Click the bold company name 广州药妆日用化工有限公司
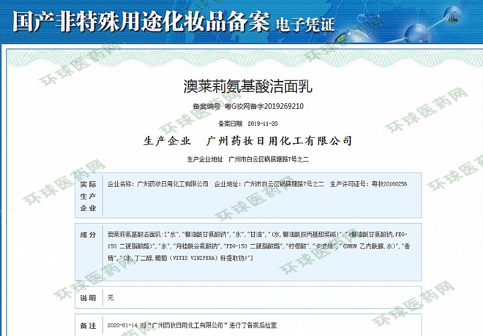The height and width of the screenshot is (336, 483). pyautogui.click(x=279, y=141)
